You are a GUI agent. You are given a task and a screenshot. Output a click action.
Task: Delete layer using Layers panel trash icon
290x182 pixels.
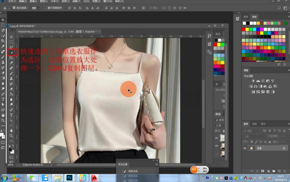point(285,171)
